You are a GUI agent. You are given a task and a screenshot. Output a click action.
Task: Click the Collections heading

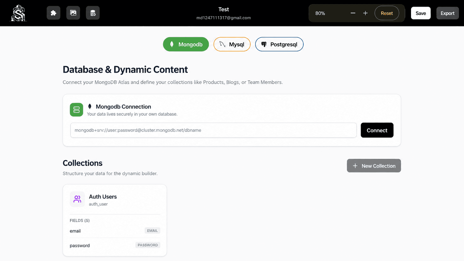(82, 163)
